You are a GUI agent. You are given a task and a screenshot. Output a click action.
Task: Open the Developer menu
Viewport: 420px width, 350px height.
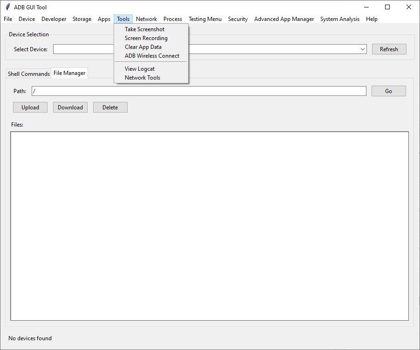click(54, 19)
